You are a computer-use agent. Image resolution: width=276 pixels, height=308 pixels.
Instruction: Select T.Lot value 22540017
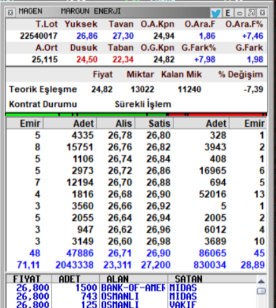point(39,36)
